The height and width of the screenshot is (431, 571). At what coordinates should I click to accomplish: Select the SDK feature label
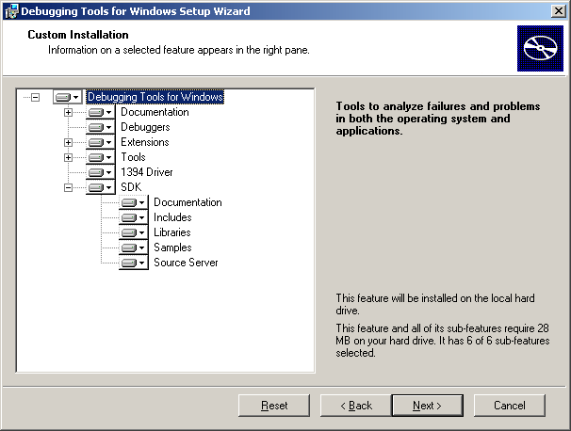pos(131,187)
